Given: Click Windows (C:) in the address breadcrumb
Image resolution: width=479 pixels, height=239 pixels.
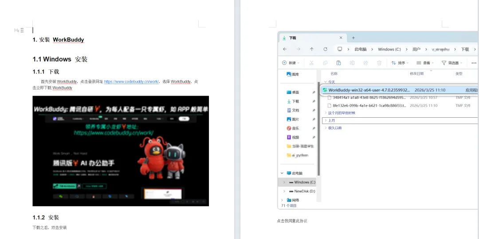Looking at the screenshot, I should click(x=389, y=50).
